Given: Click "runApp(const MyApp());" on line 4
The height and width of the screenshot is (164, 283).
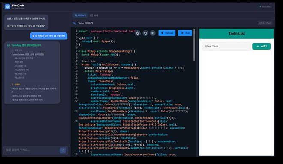Looking at the screenshot, I should 98,41.
